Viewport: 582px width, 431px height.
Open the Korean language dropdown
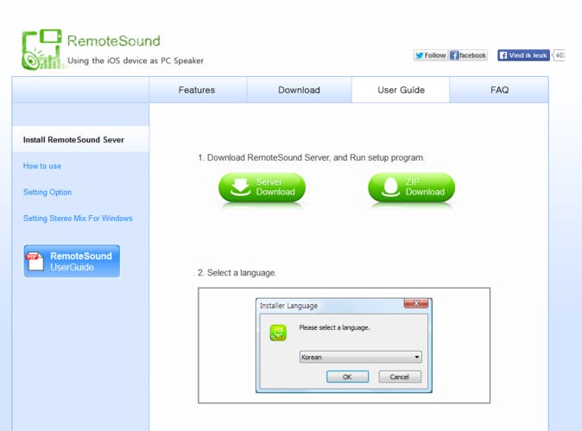pyautogui.click(x=360, y=357)
